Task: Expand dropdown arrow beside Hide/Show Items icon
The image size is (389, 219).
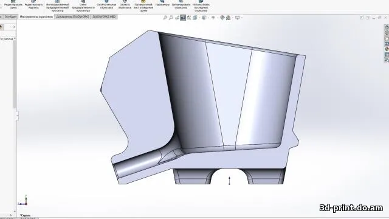Action: [x=217, y=18]
